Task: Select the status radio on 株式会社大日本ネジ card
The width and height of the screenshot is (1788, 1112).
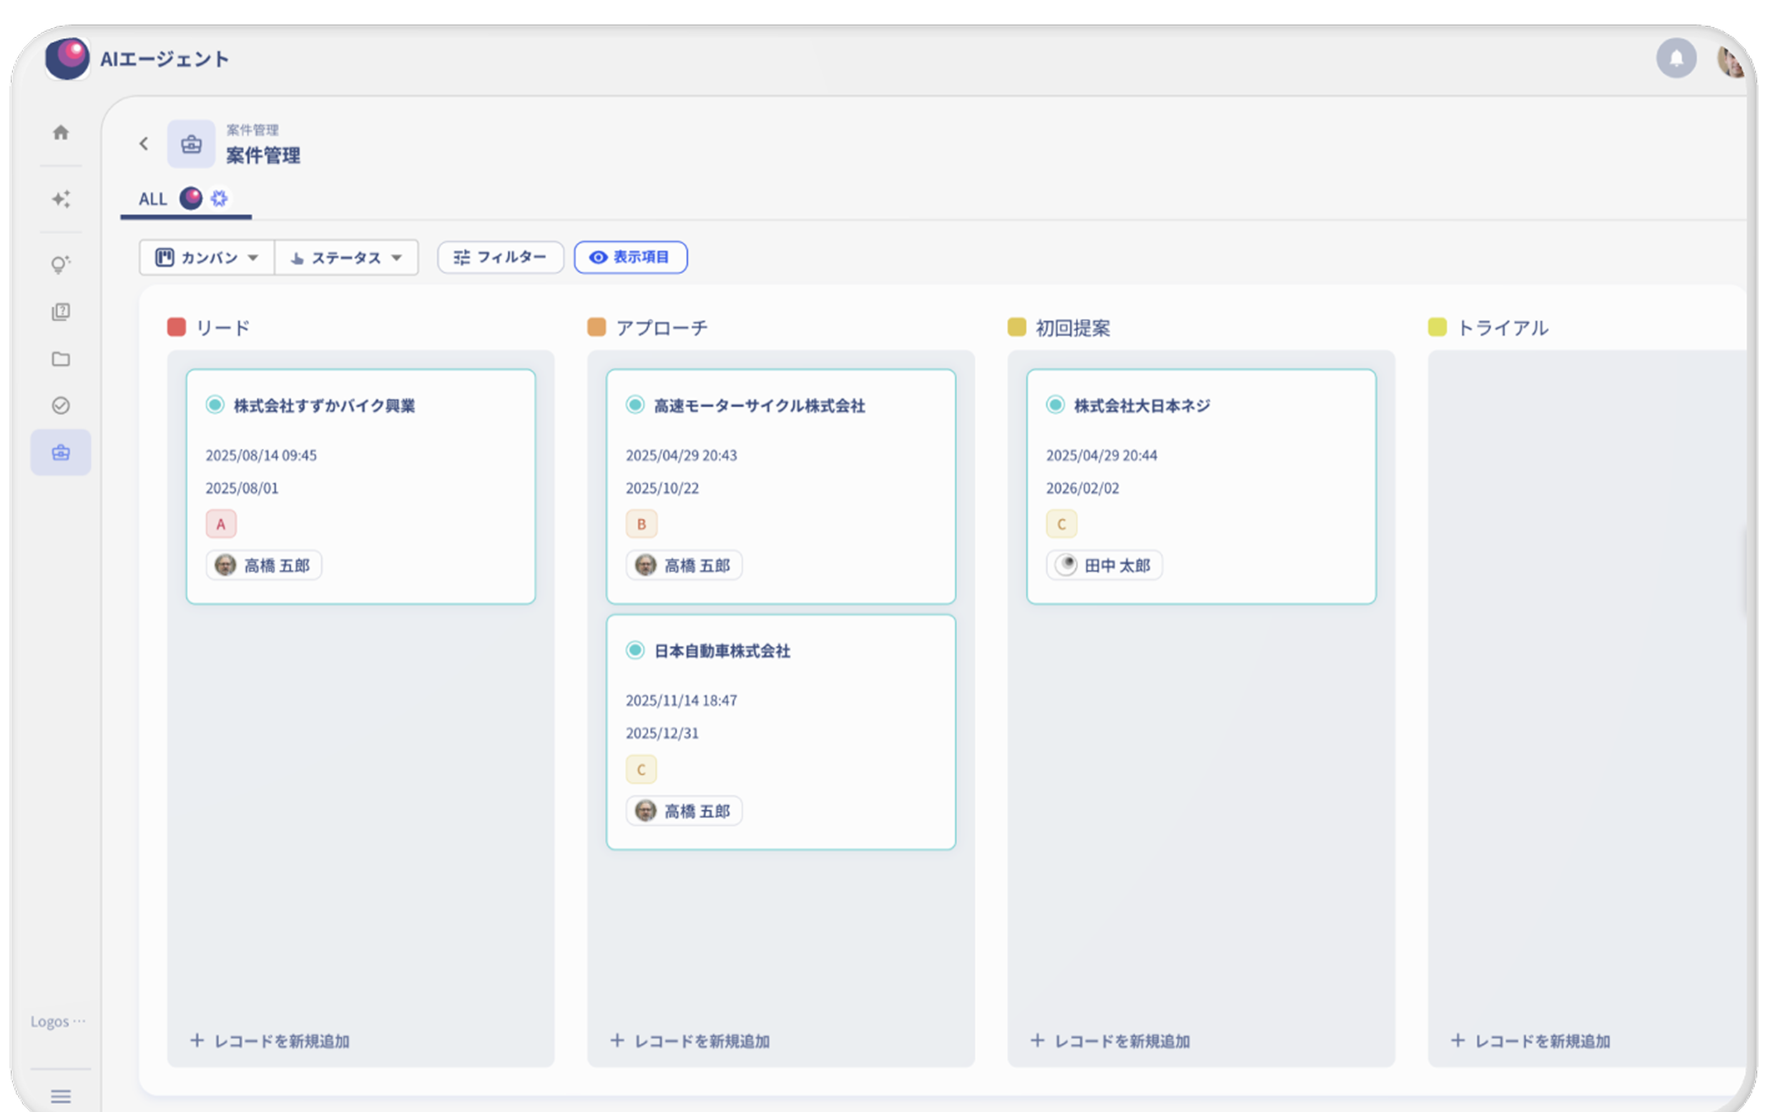Action: point(1055,404)
